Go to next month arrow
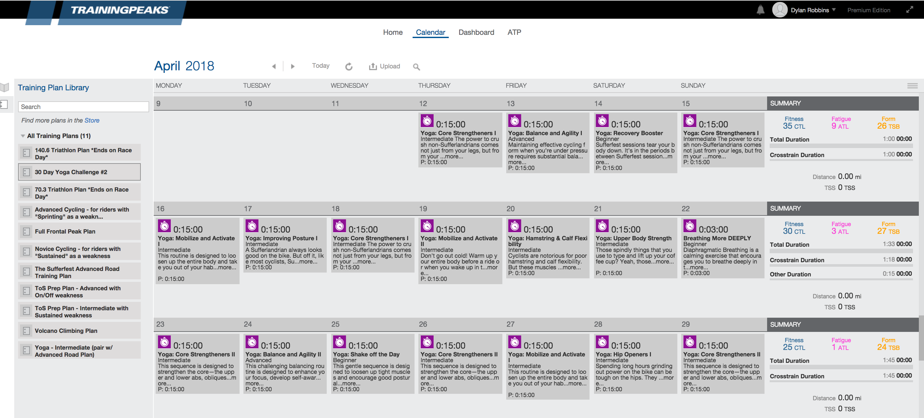The width and height of the screenshot is (924, 418). coord(293,66)
